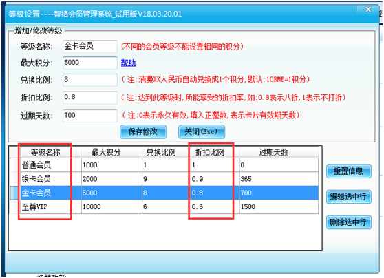Select the 银卡会员 row
The height and width of the screenshot is (278, 384).
[x=164, y=179]
